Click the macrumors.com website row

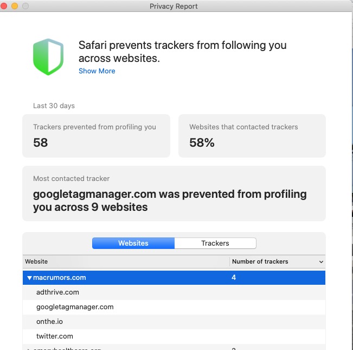tap(60, 278)
